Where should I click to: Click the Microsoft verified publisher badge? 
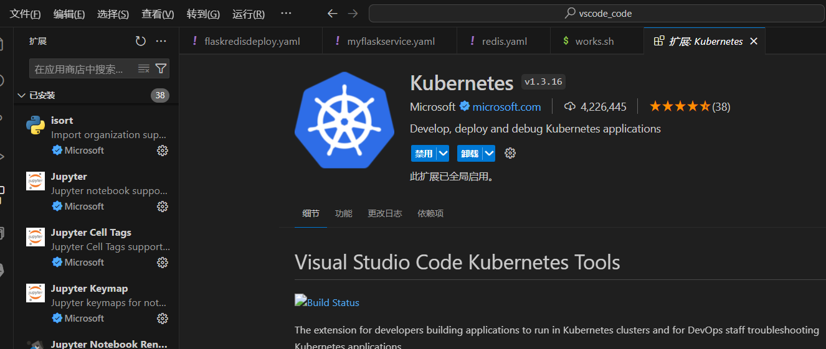(x=465, y=106)
